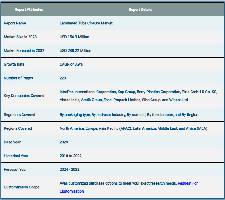Click the 'Historical Year' label

pyautogui.click(x=16, y=156)
